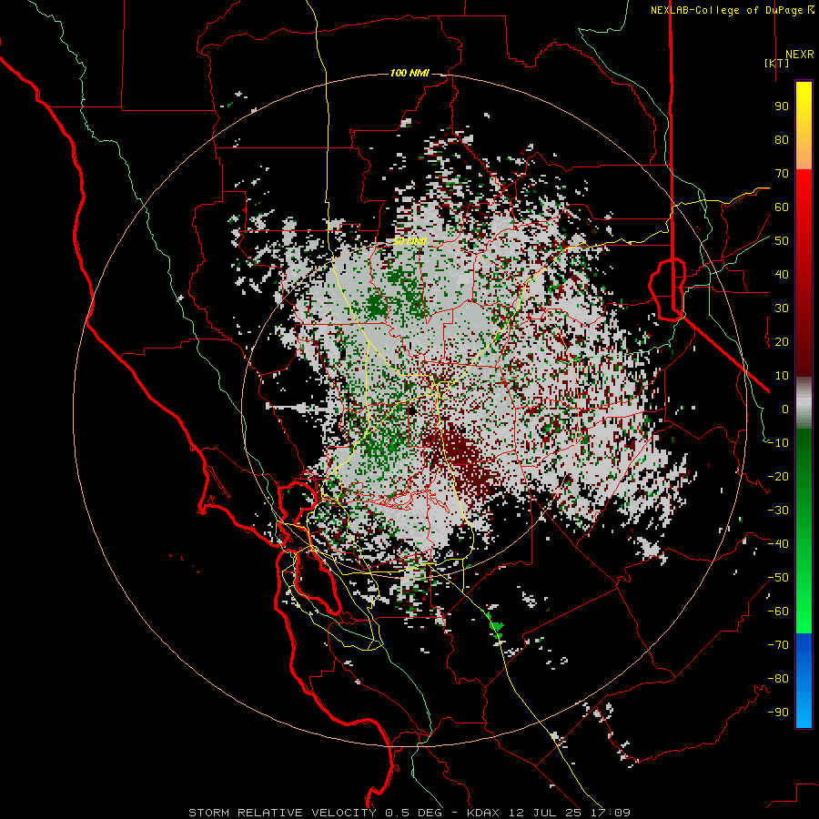Image resolution: width=819 pixels, height=819 pixels.
Task: Click the 50 value on the velocity scale
Action: tap(782, 241)
